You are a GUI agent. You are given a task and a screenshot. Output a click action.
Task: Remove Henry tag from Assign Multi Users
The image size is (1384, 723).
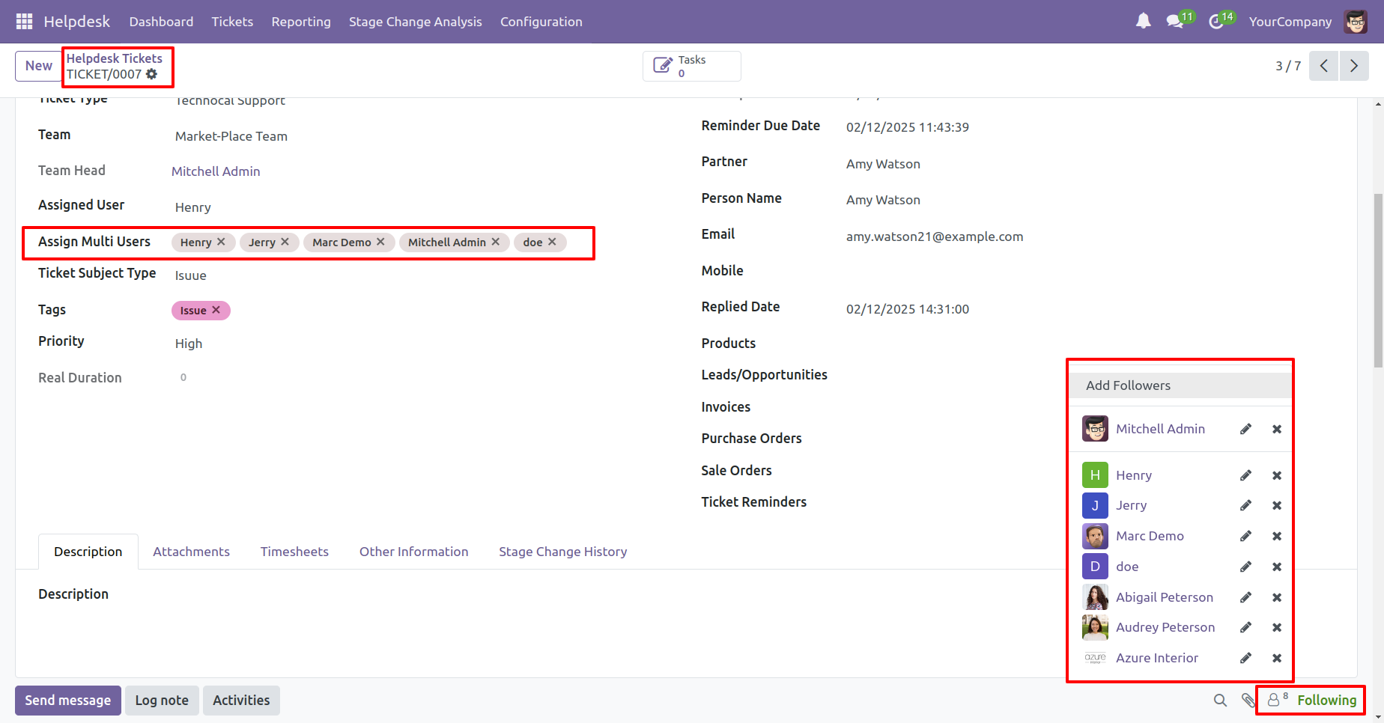[x=221, y=242]
